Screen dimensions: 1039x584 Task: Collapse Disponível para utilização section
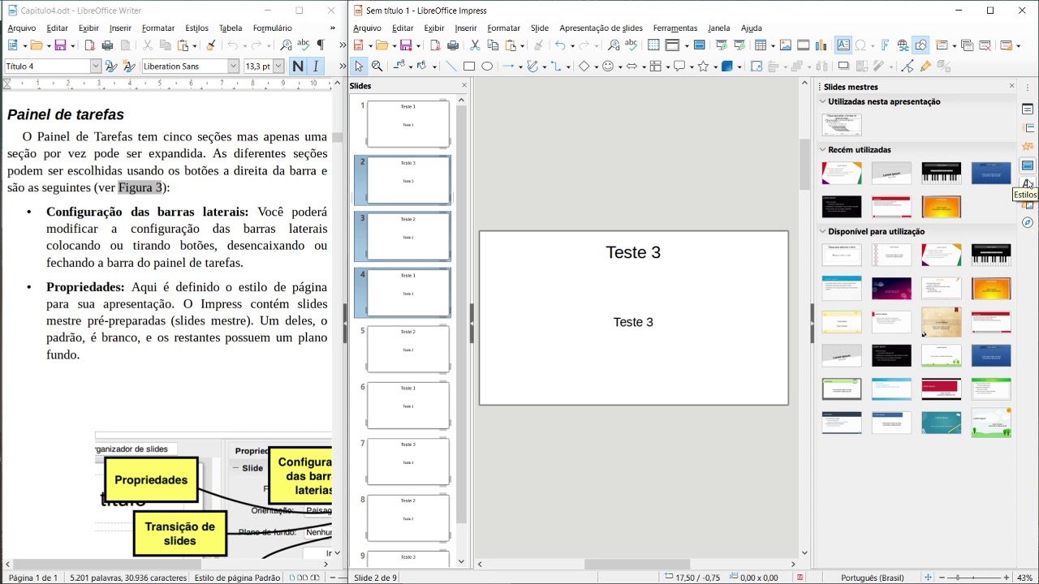tap(822, 231)
